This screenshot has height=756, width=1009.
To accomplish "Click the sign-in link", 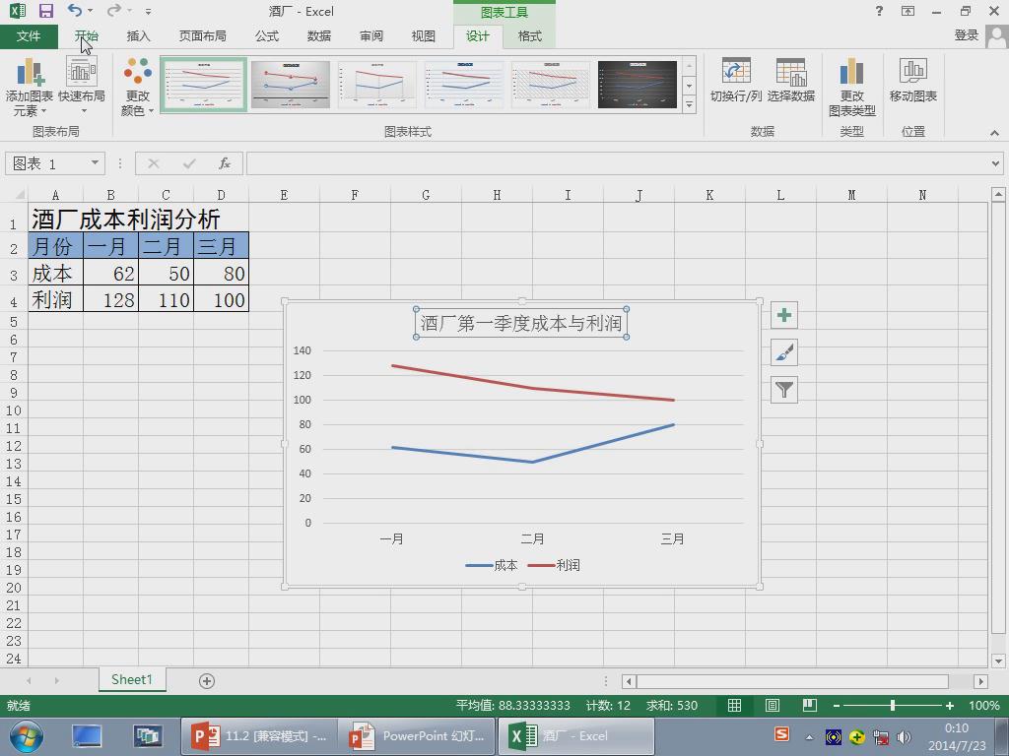I will coord(966,35).
